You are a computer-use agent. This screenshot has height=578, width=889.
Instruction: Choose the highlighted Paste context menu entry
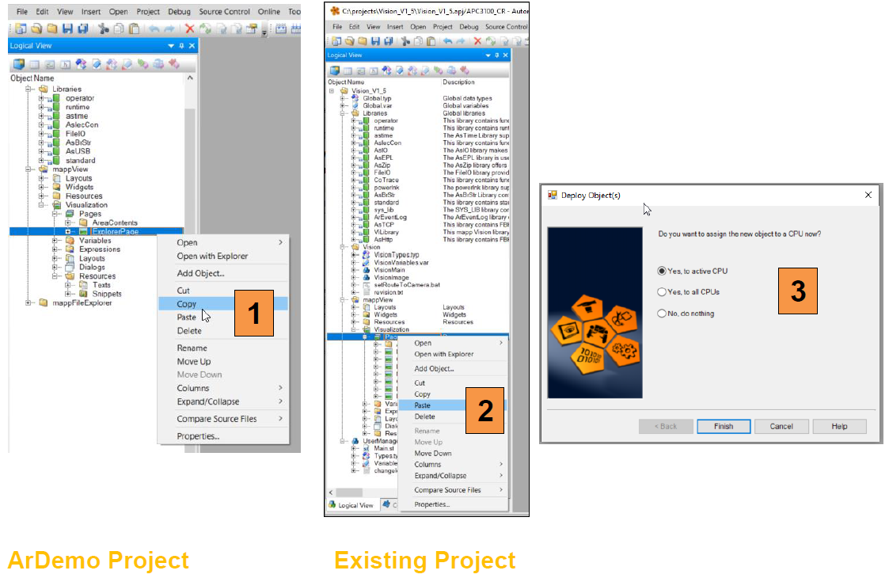tap(423, 405)
